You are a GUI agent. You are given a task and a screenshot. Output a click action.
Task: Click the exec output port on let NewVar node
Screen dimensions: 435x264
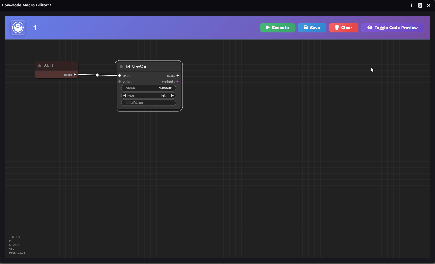[x=178, y=75]
